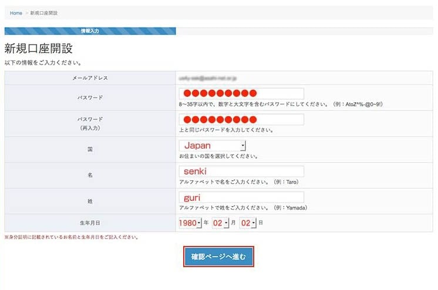Click the 名 field containing senki
Image resolution: width=438 pixels, height=290 pixels.
click(x=241, y=171)
